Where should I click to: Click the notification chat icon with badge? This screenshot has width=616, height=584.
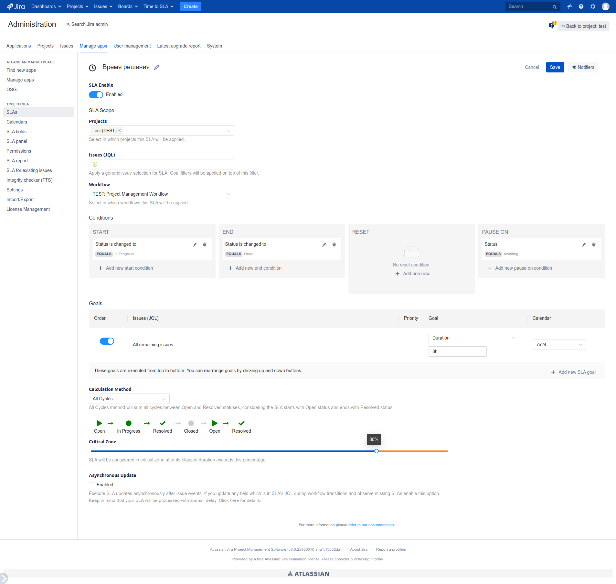tap(552, 25)
